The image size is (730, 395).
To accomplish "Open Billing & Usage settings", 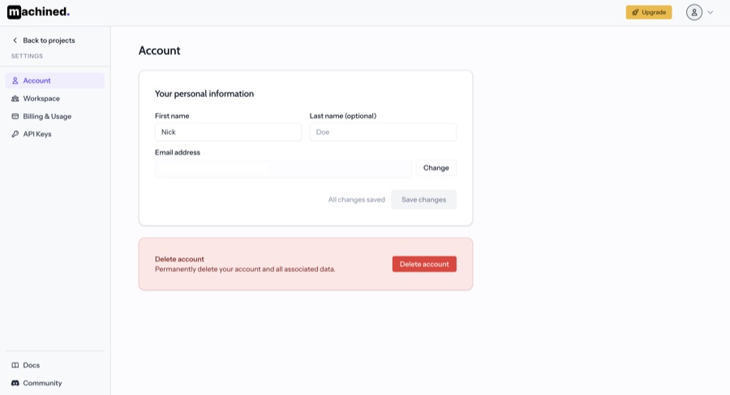I will (47, 117).
